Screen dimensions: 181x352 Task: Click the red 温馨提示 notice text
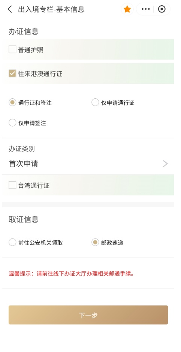click(x=72, y=273)
